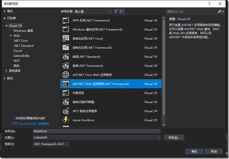Select Windows 桌面 category
Viewport: 229px width, 159px height.
coord(23,31)
